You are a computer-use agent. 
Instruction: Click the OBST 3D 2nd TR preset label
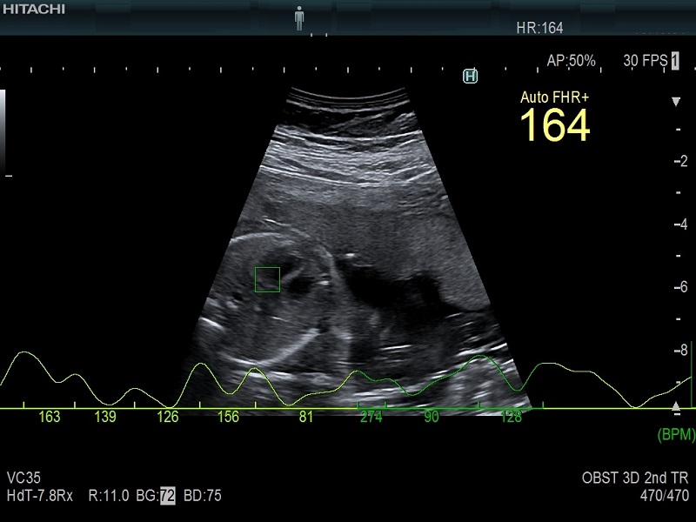(636, 479)
